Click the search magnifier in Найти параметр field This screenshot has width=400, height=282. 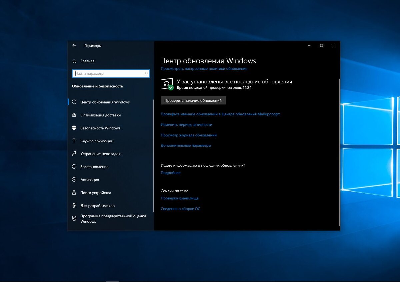[146, 73]
